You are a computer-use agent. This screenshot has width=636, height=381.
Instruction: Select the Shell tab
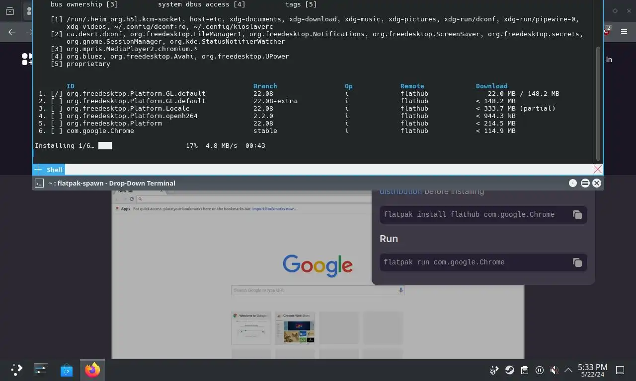[54, 170]
